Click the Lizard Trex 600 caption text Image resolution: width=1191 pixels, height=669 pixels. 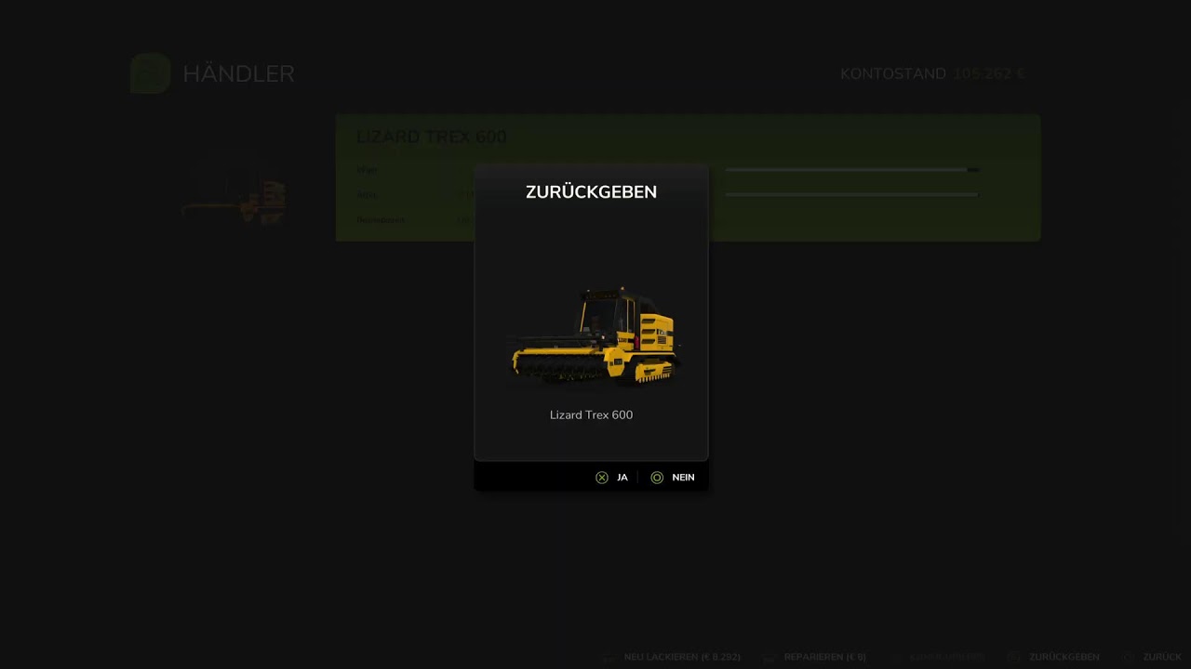click(591, 415)
